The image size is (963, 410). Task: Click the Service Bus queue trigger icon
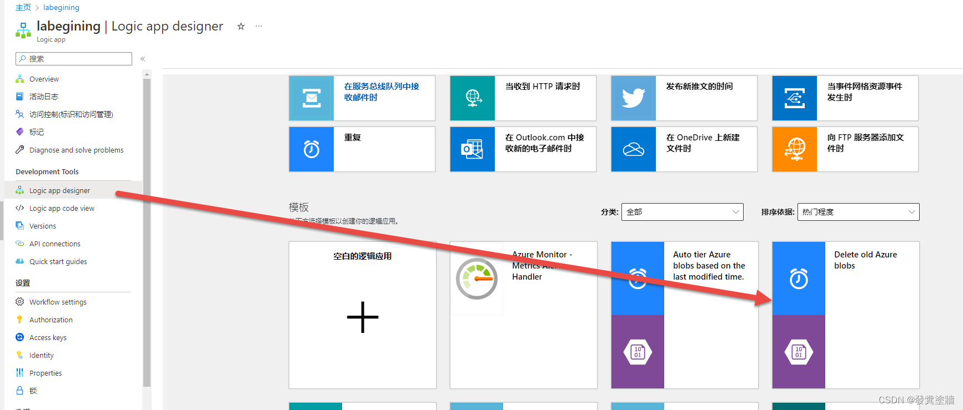point(312,98)
